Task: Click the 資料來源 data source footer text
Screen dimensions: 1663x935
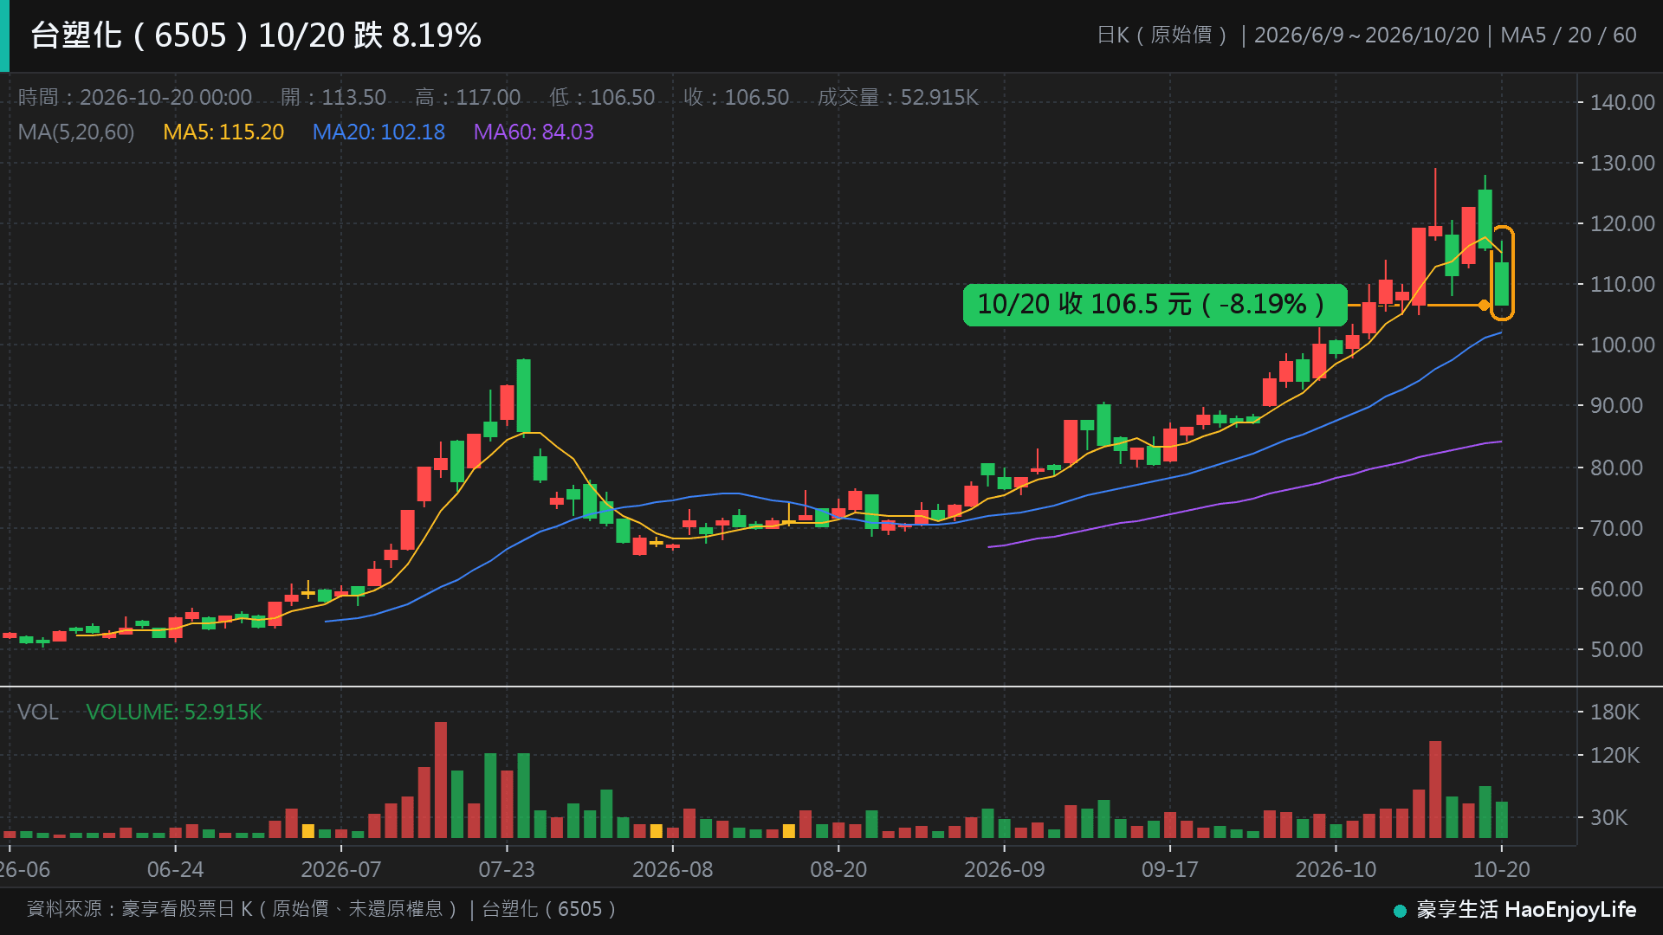Action: [321, 909]
